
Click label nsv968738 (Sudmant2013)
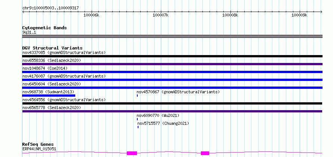[x=48, y=92]
